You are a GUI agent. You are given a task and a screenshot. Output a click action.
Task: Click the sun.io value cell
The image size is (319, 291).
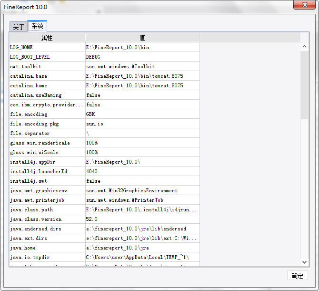[x=142, y=124]
